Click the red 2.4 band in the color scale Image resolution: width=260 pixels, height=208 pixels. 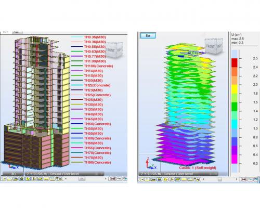coord(235,63)
